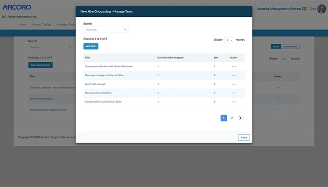Open the Support link in footer
Viewport: 328px width, 187px height.
56,137
